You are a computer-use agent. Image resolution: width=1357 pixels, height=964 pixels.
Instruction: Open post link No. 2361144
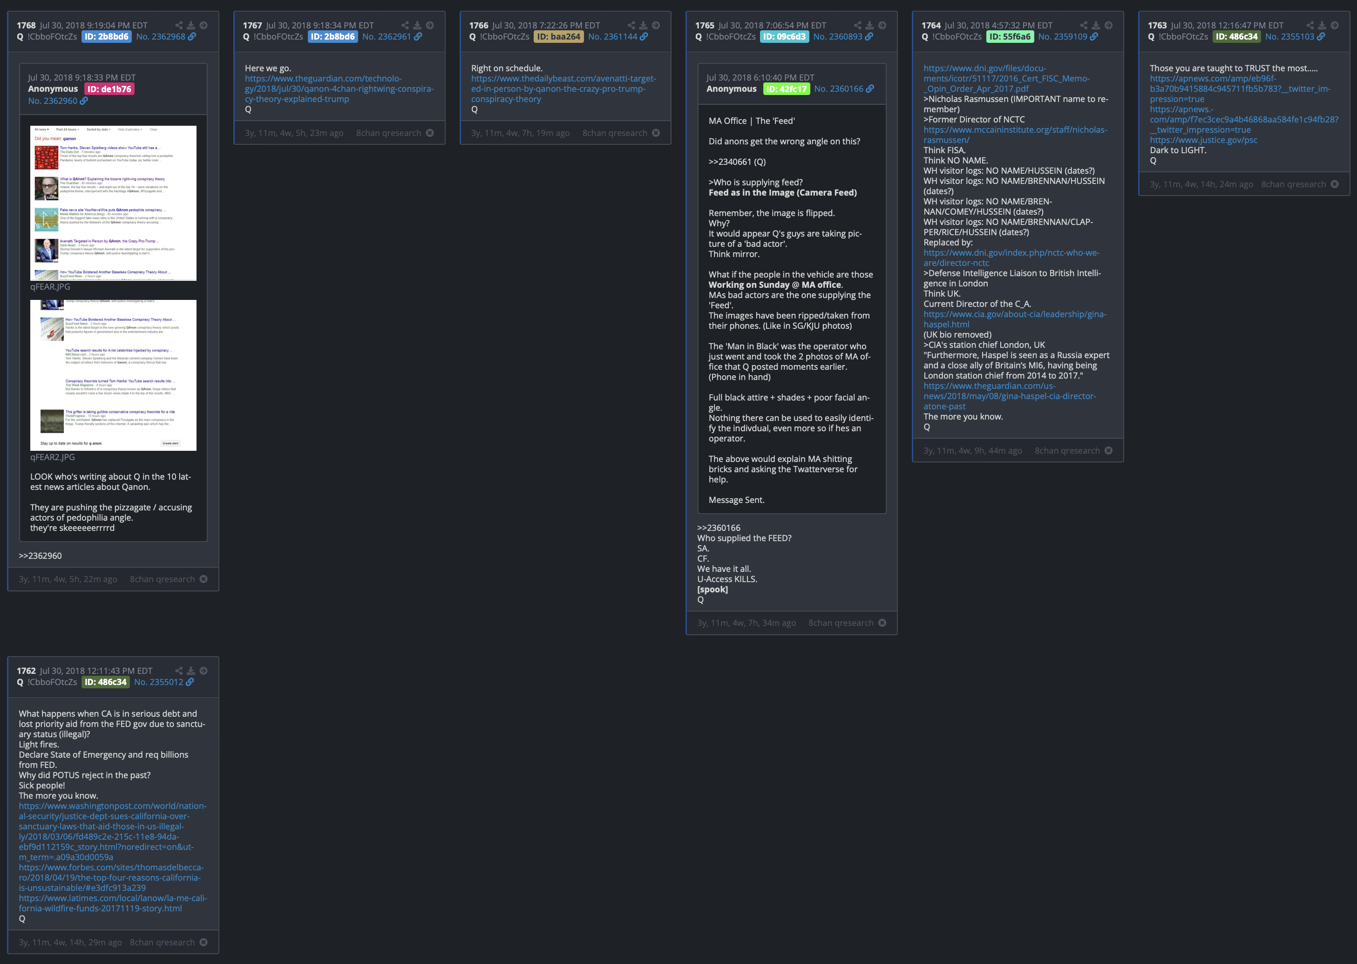(x=618, y=37)
